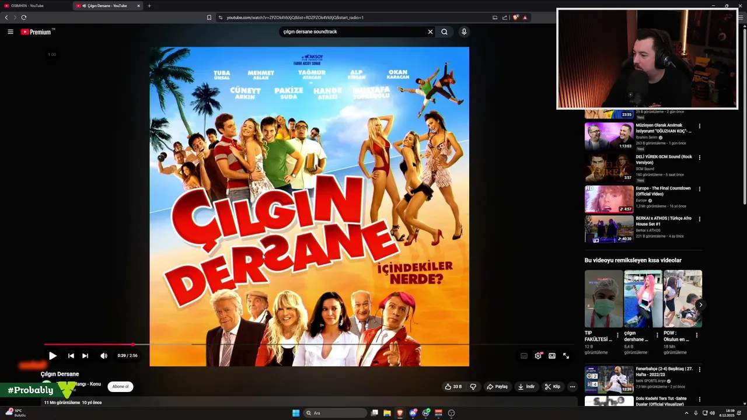Open options for 'POW : Okulun en' short

(x=696, y=335)
